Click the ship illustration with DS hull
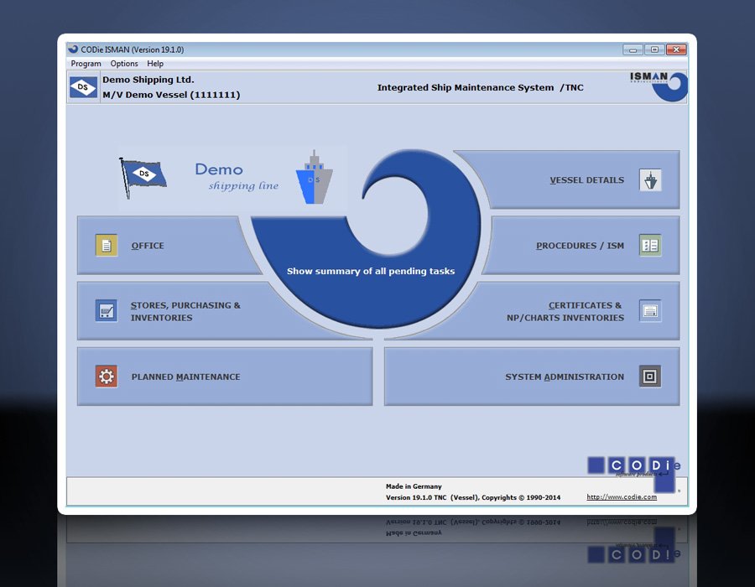 314,177
